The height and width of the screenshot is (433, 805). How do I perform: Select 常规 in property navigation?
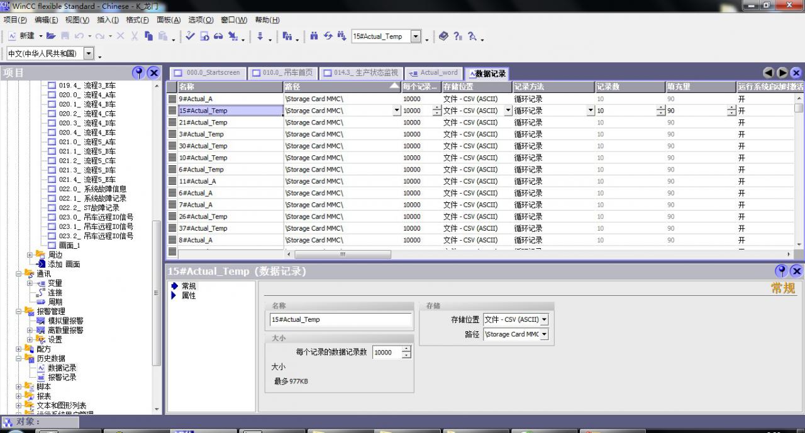(189, 286)
